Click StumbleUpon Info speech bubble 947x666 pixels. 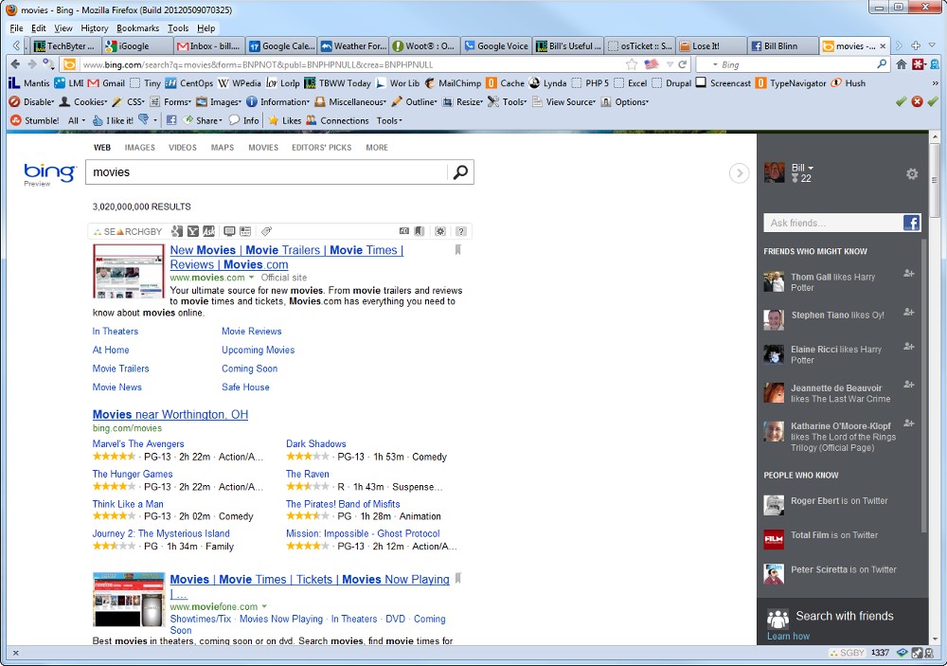pyautogui.click(x=244, y=120)
